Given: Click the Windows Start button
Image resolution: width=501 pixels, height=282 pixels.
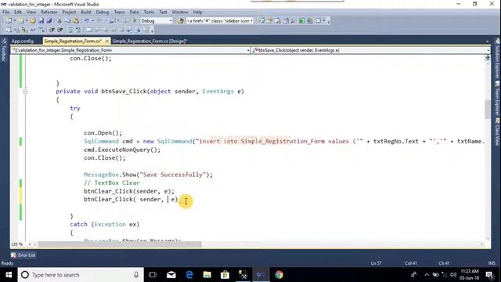Looking at the screenshot, I should point(9,275).
